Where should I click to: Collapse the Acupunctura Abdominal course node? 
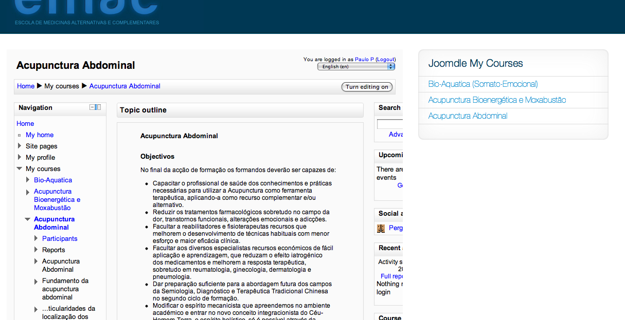click(28, 219)
